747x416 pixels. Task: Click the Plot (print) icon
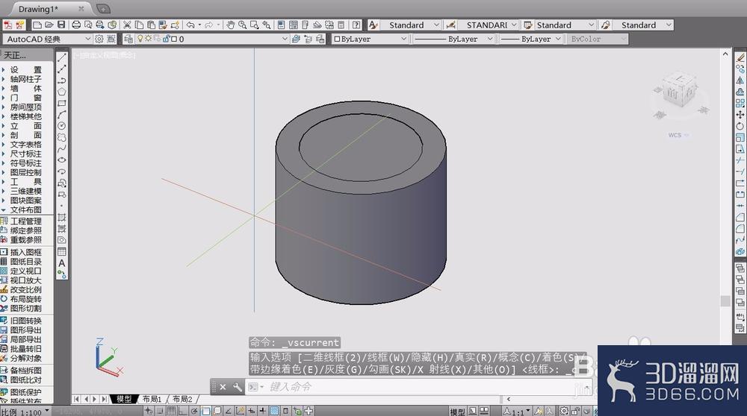(x=76, y=25)
